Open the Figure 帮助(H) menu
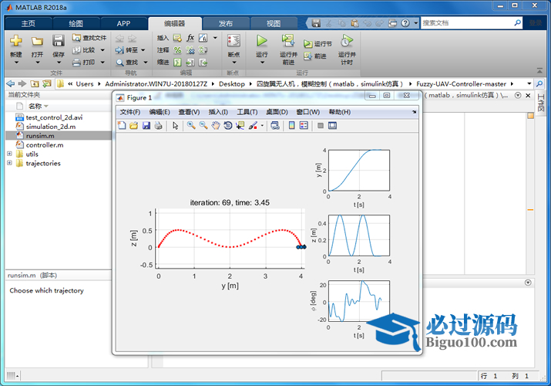 (x=339, y=112)
